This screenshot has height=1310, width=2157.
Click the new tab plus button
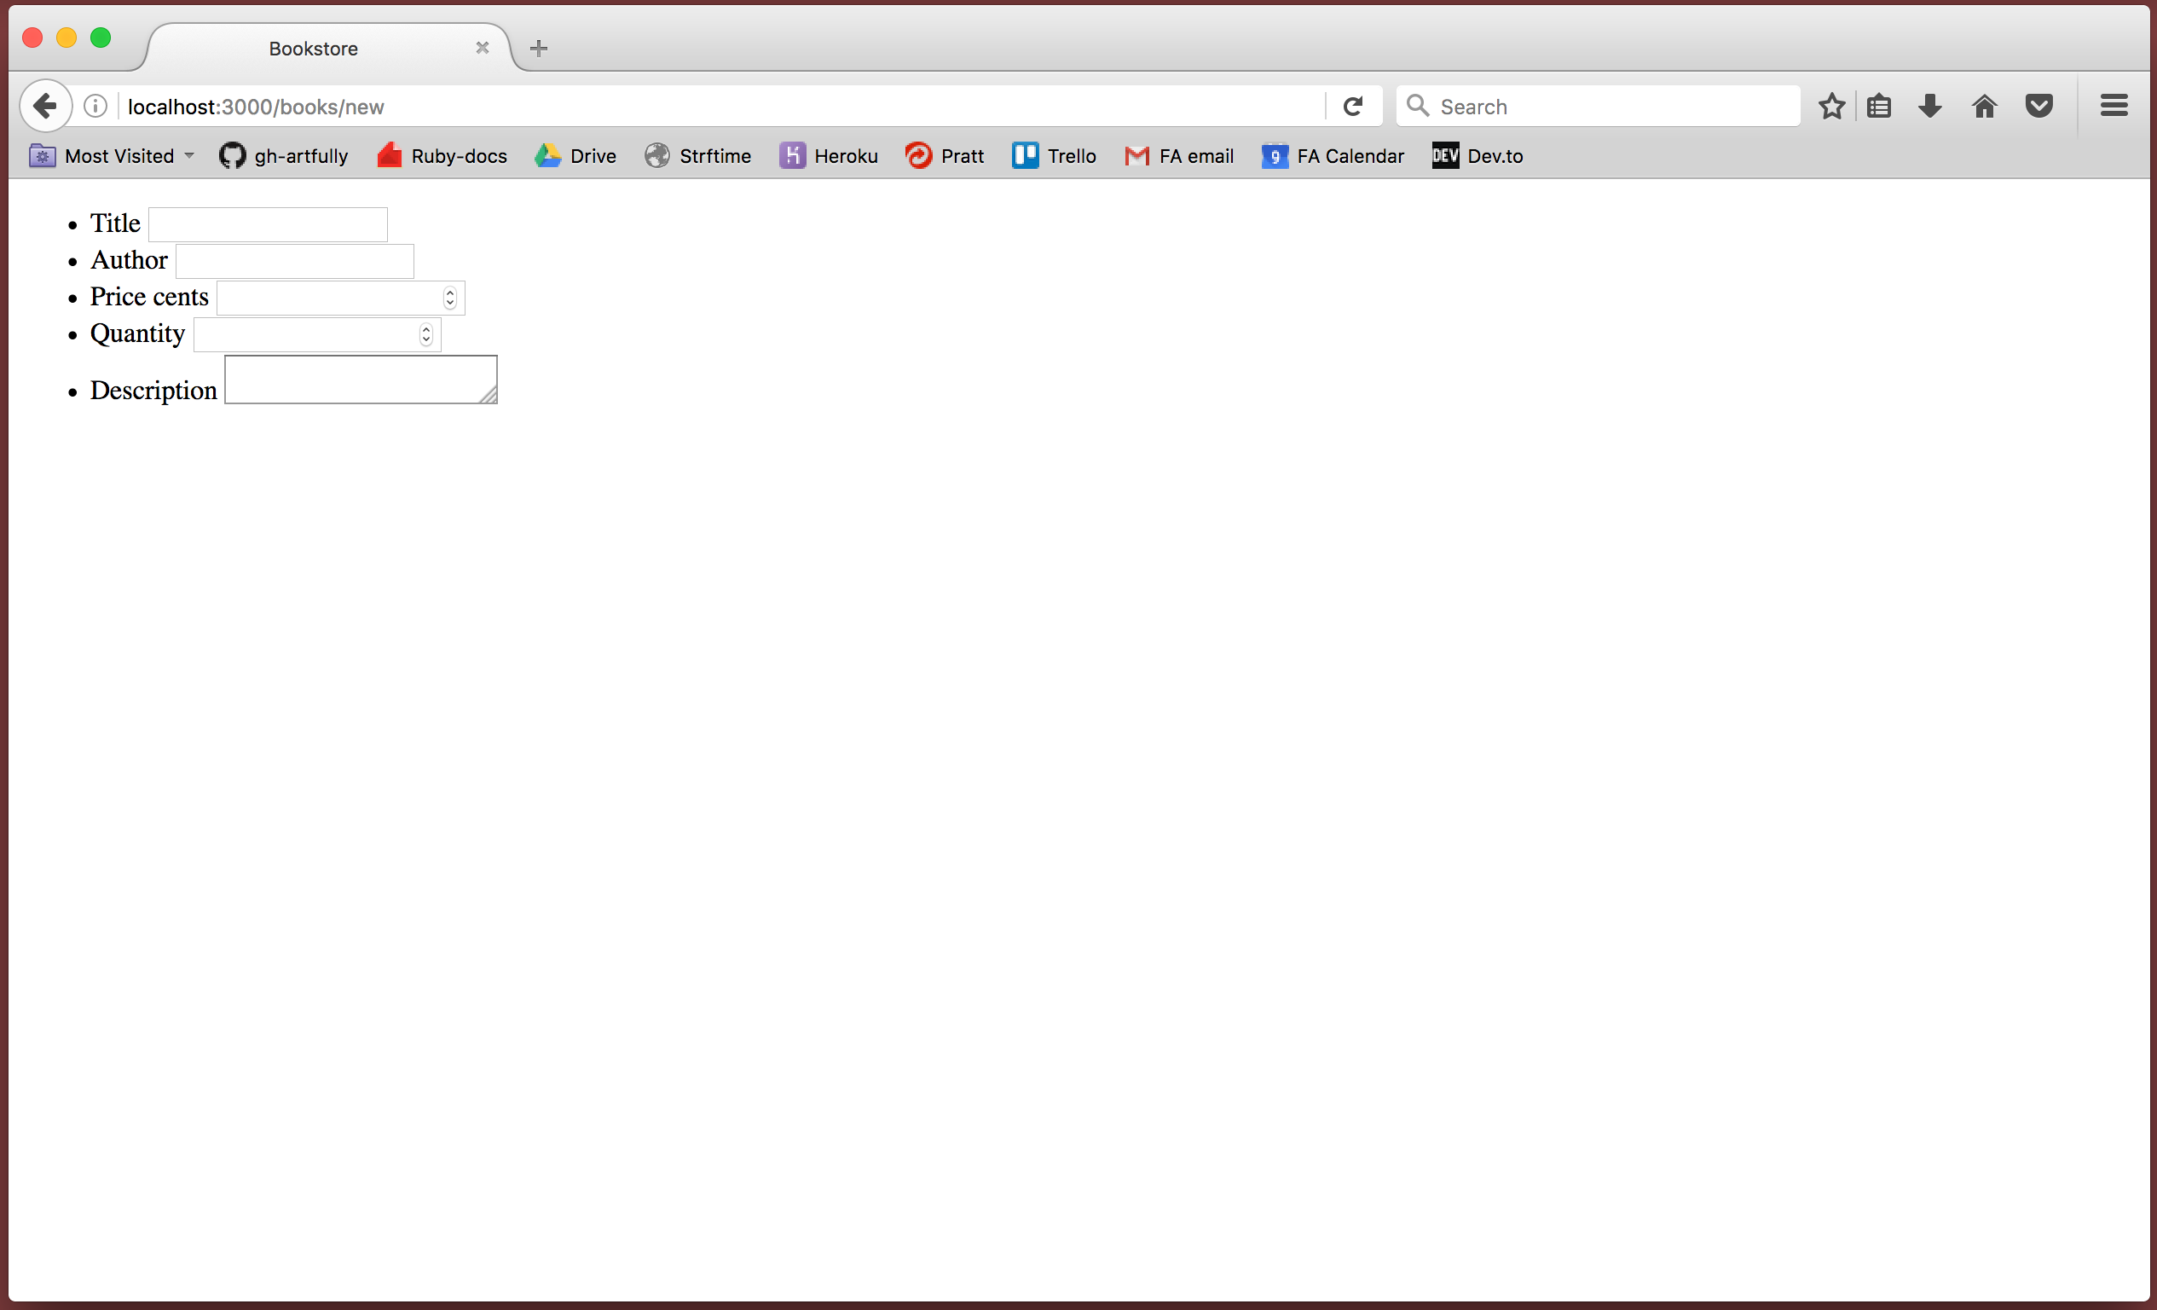coord(538,46)
